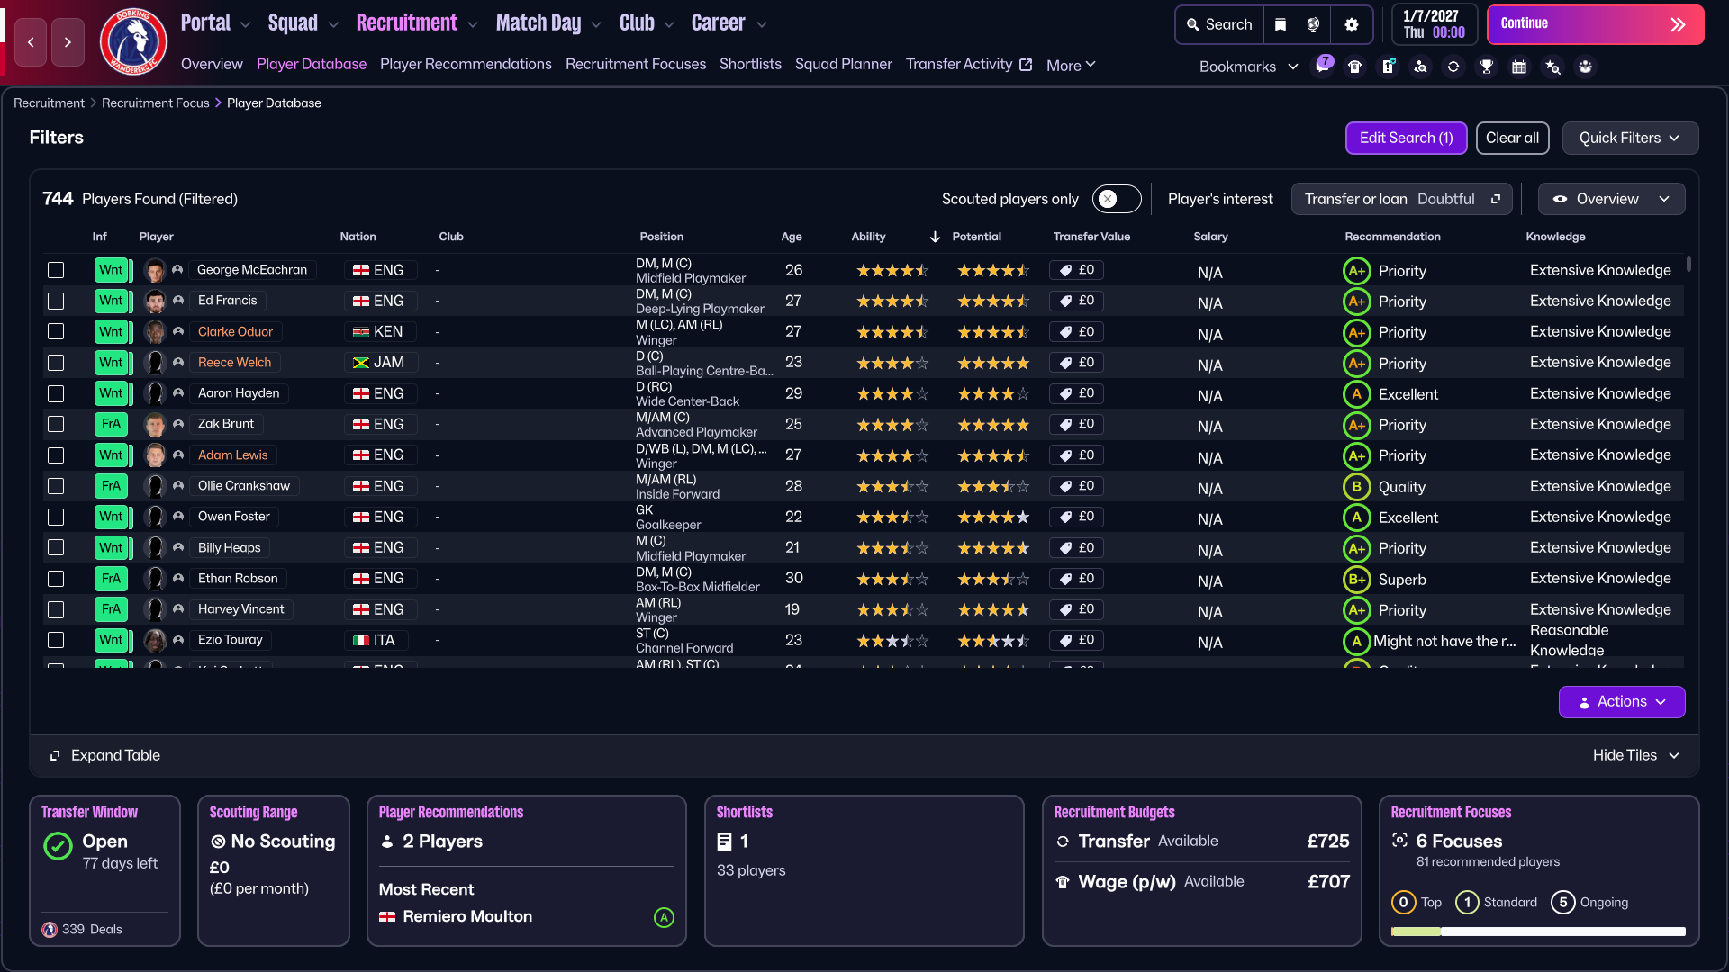The height and width of the screenshot is (972, 1729).
Task: Tick the checkbox for George McEachran
Action: [x=56, y=270]
